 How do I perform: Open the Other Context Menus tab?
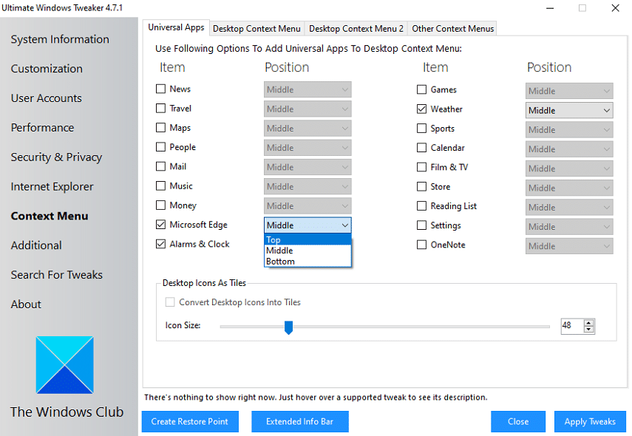point(452,29)
